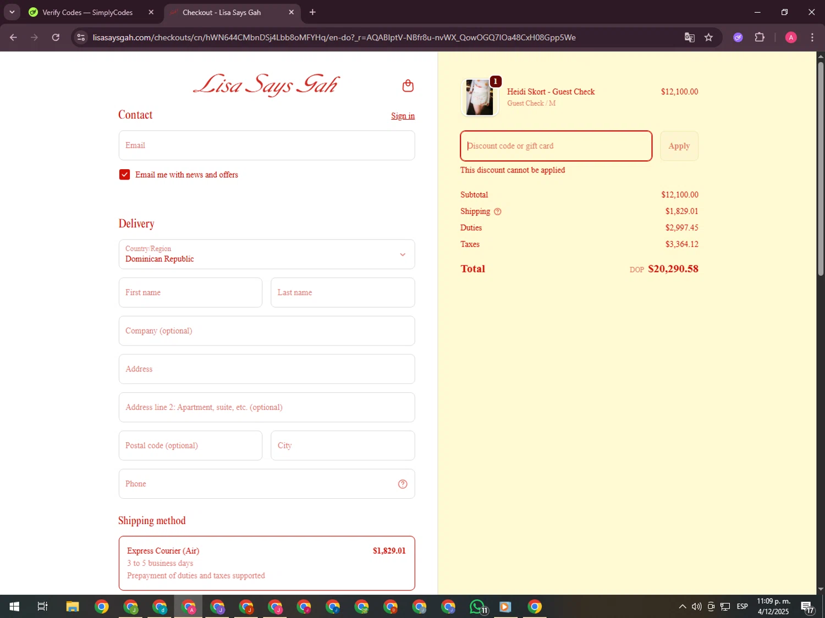
Task: Click the browser Back arrow
Action: pyautogui.click(x=13, y=37)
